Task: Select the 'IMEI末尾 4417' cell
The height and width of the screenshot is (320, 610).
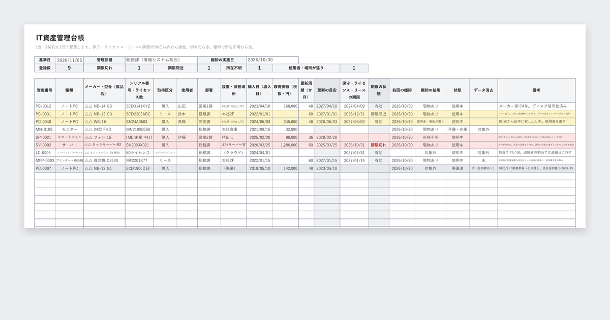Action: [x=139, y=137]
